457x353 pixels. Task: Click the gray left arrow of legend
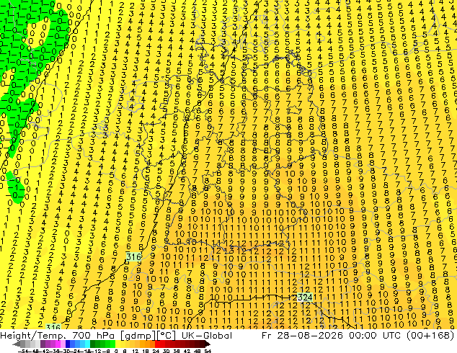click(17, 344)
